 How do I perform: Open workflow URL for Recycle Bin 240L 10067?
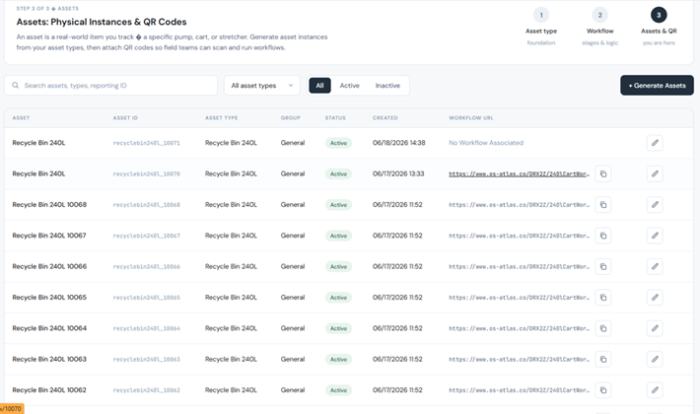pyautogui.click(x=519, y=236)
